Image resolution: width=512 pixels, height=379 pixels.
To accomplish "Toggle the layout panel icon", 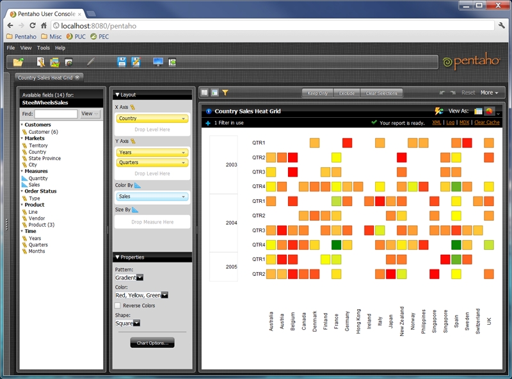I will pyautogui.click(x=214, y=93).
